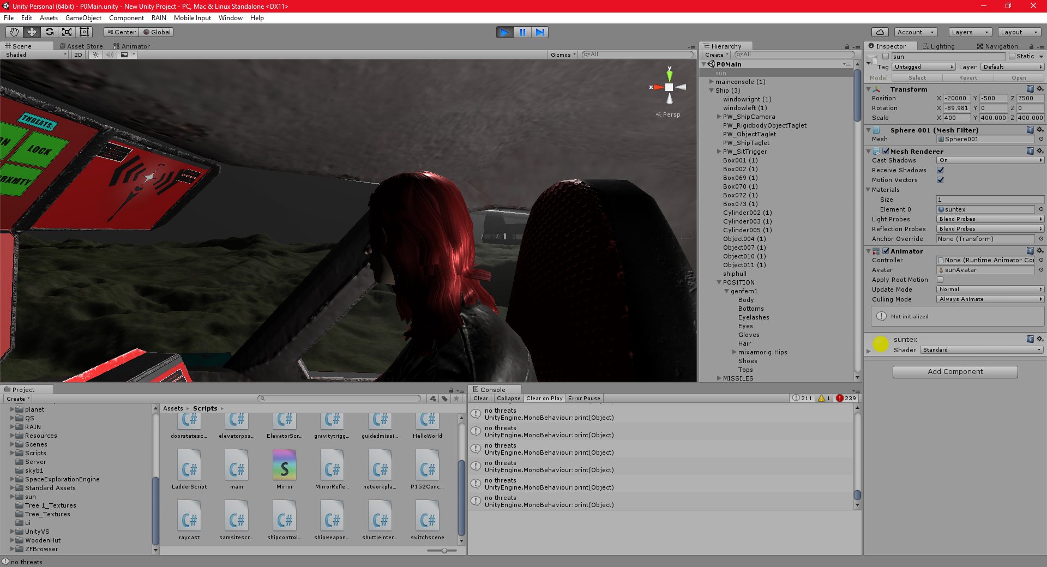Toggle the console info message count
Viewport: 1047px width, 567px height.
pos(802,398)
